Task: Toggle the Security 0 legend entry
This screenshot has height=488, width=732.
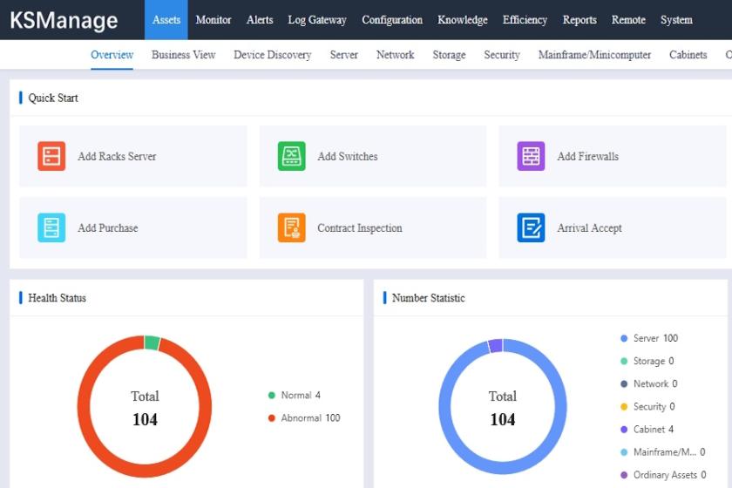Action: point(647,407)
